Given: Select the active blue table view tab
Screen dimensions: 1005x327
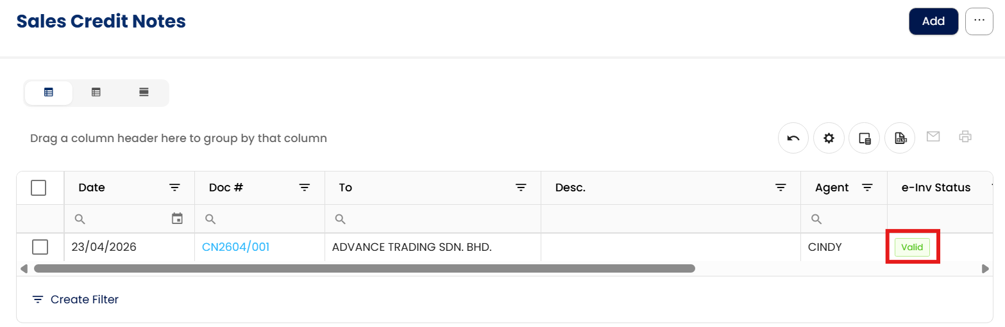Looking at the screenshot, I should coord(49,92).
